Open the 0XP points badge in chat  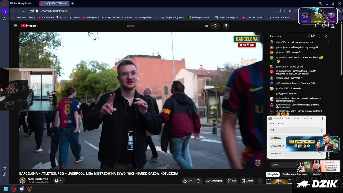311,36
